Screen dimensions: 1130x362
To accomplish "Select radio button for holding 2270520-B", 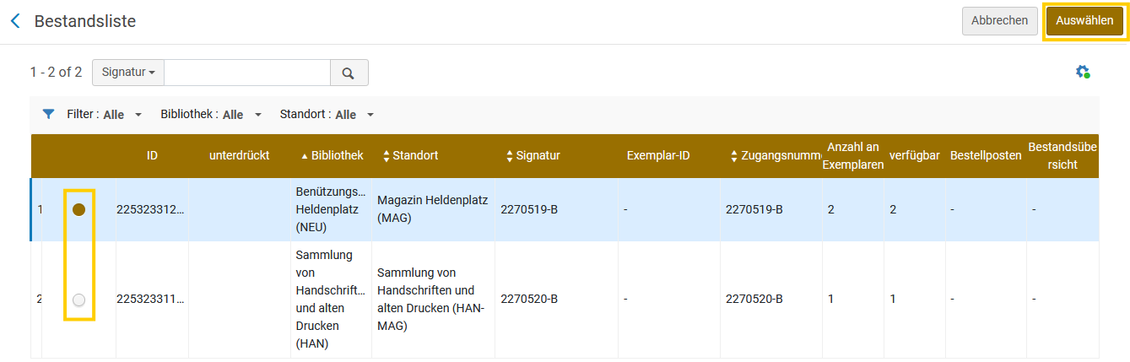I will (78, 299).
